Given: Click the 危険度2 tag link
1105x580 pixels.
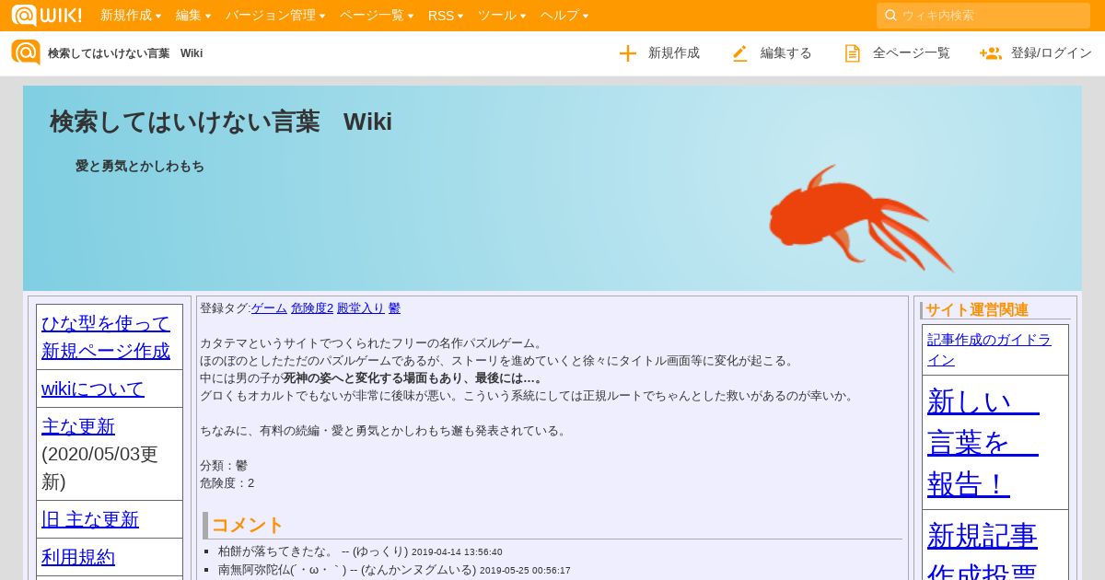Looking at the screenshot, I should 312,308.
